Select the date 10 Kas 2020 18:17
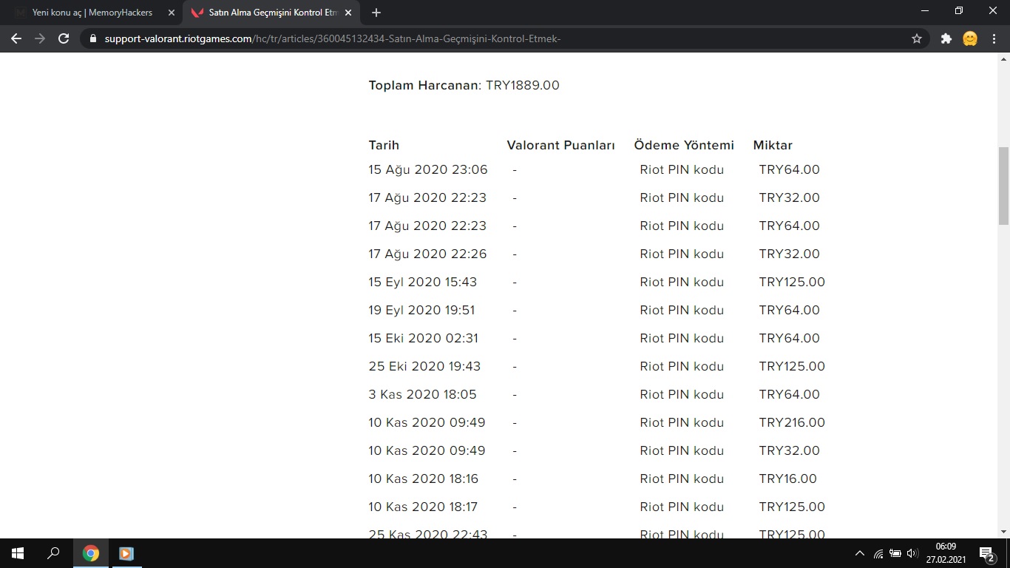1010x568 pixels. pyautogui.click(x=423, y=507)
